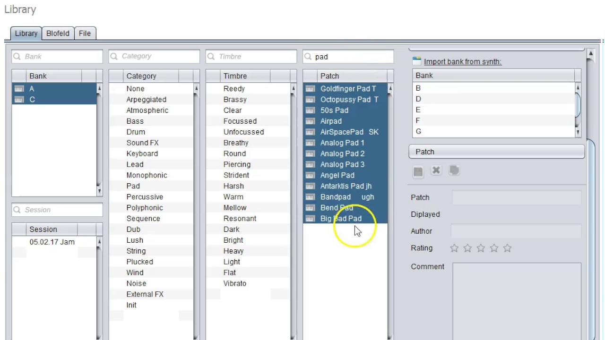Click inside the Timbre search field
Screen dimensions: 605x340
[x=251, y=57]
